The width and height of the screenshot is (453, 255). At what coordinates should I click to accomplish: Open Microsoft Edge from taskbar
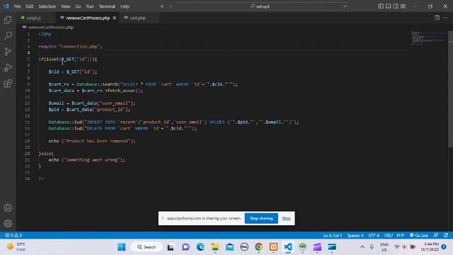pyautogui.click(x=200, y=247)
